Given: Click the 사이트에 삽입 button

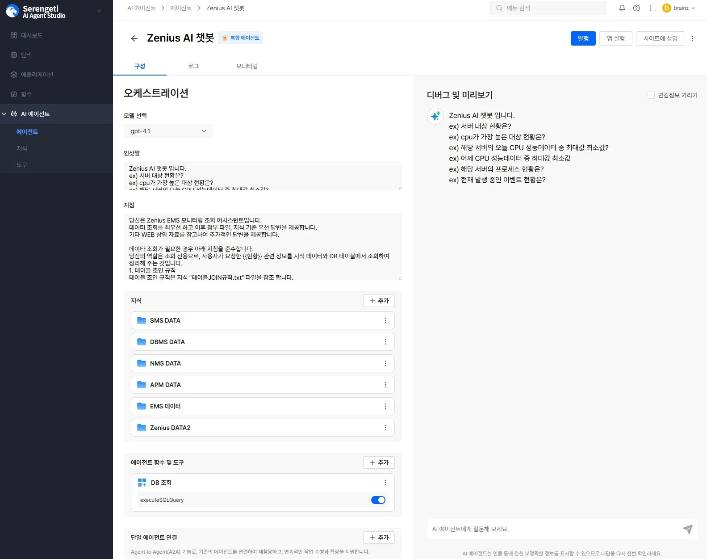Looking at the screenshot, I should (x=661, y=38).
